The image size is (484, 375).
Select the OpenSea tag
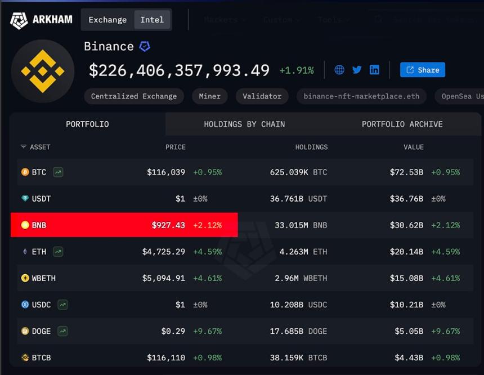[x=459, y=96]
